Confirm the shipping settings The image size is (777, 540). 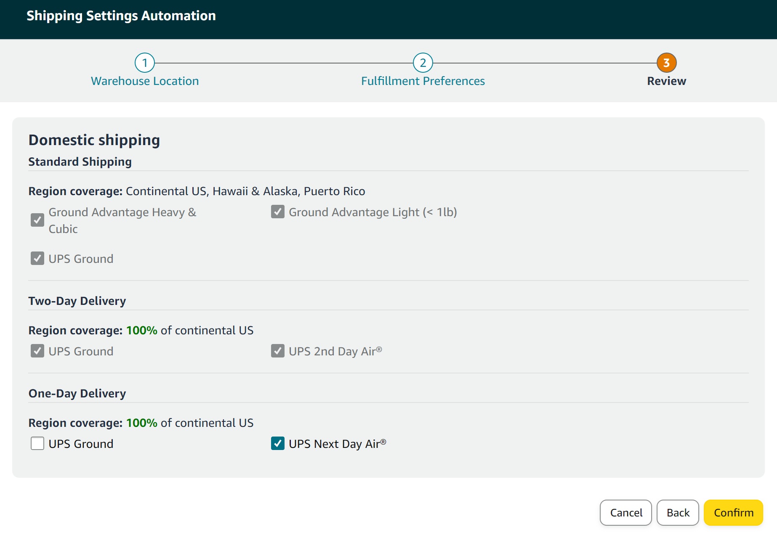click(x=734, y=513)
